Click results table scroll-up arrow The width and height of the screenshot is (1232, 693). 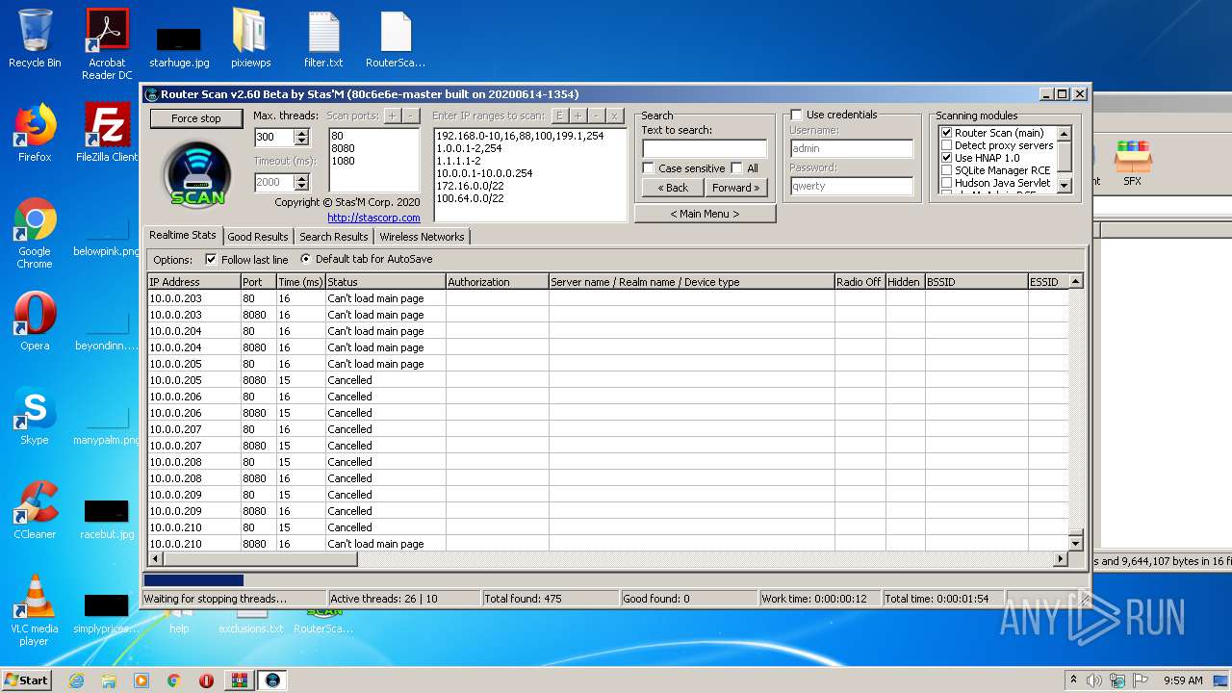(1076, 281)
